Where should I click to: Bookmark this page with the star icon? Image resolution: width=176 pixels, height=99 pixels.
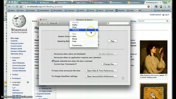[x=152, y=7]
